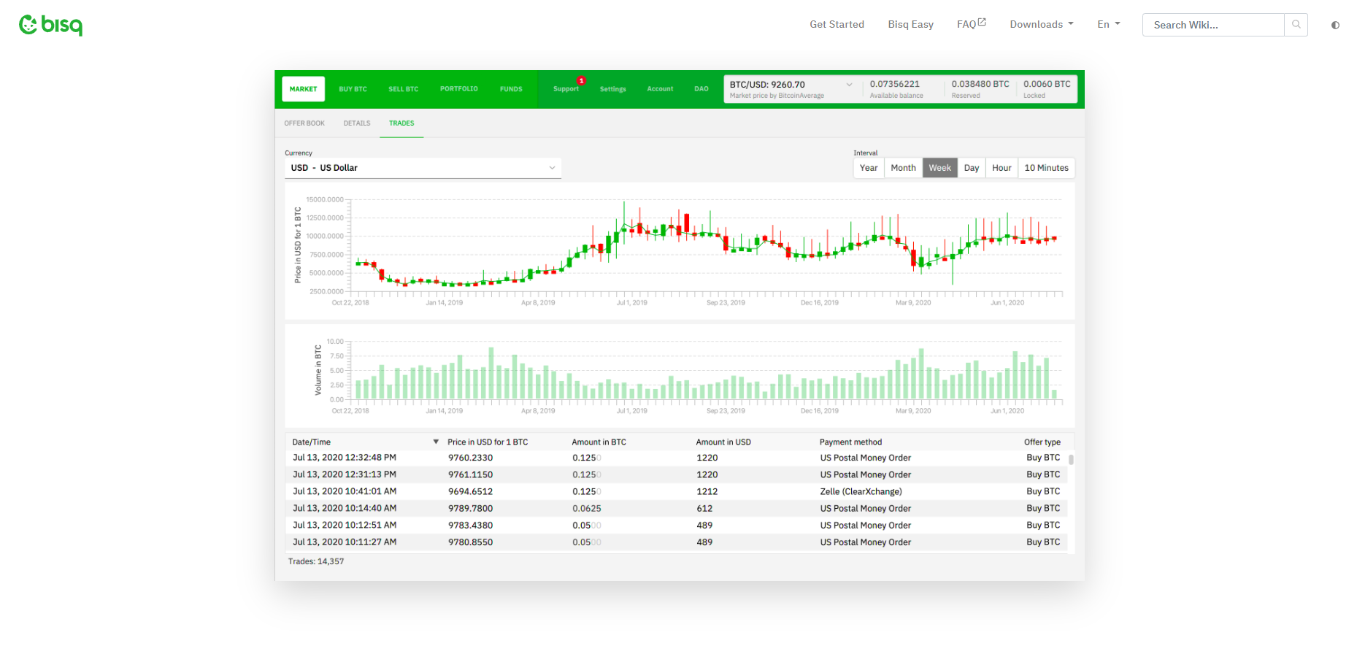
Task: Click the Market button in the toolbar
Action: click(304, 89)
